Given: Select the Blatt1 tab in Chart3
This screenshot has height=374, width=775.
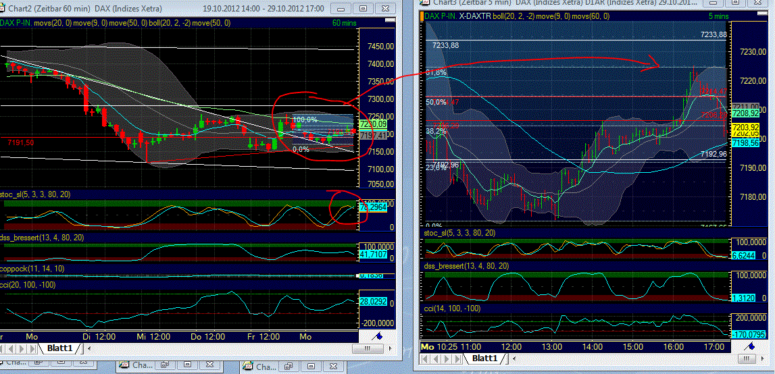Looking at the screenshot, I should pyautogui.click(x=485, y=358).
